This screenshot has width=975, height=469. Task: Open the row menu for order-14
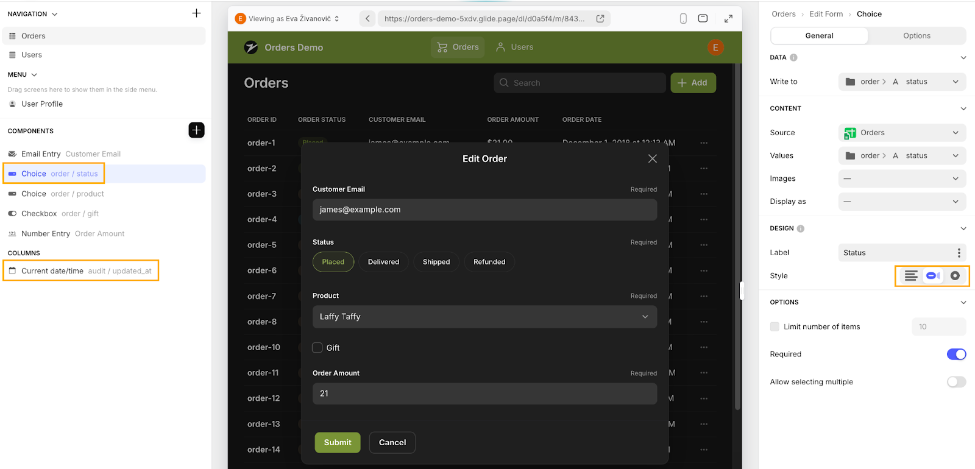pyautogui.click(x=704, y=450)
